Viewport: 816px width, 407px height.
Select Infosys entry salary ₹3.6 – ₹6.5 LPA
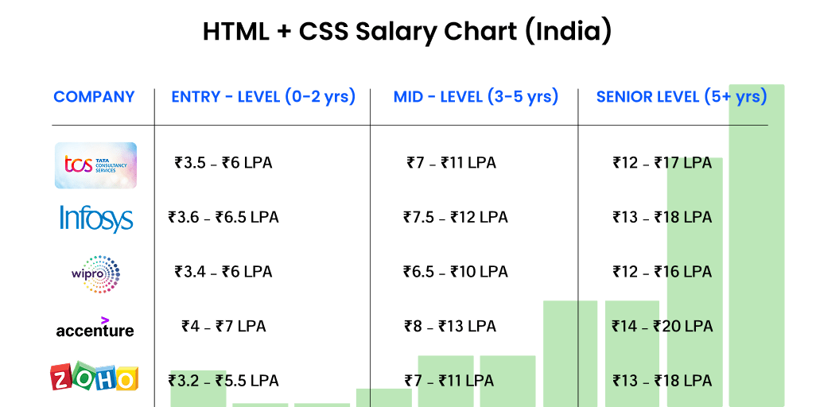[223, 217]
